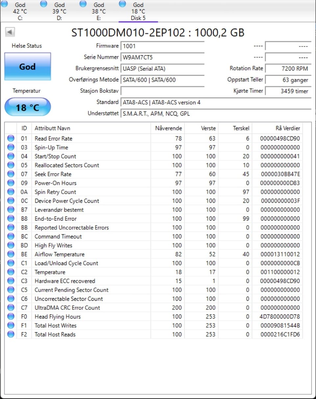Click raw value 0000216C1FD6
The width and height of the screenshot is (316, 399).
280,334
